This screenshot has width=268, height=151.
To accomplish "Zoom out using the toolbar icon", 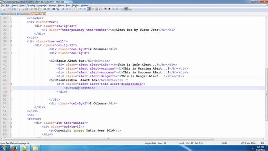I will pos(67,9).
